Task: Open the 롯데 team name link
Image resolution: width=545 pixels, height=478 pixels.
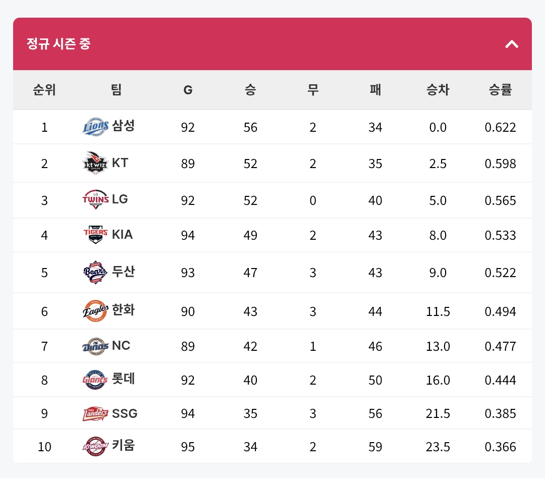Action: pyautogui.click(x=123, y=378)
